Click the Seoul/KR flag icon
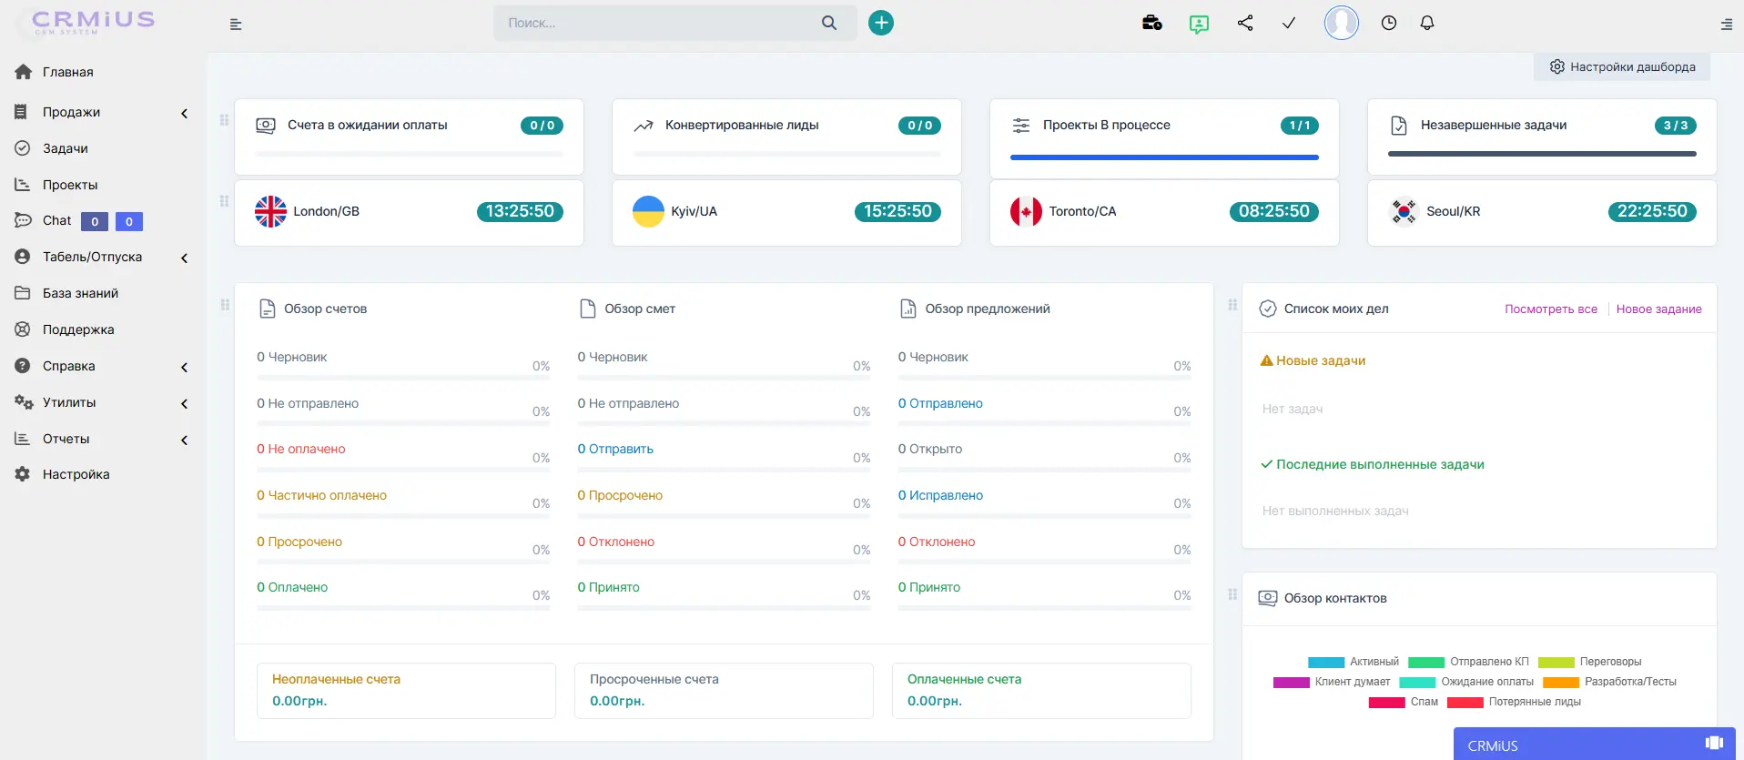Screen dimensions: 1744x760 coord(1404,211)
